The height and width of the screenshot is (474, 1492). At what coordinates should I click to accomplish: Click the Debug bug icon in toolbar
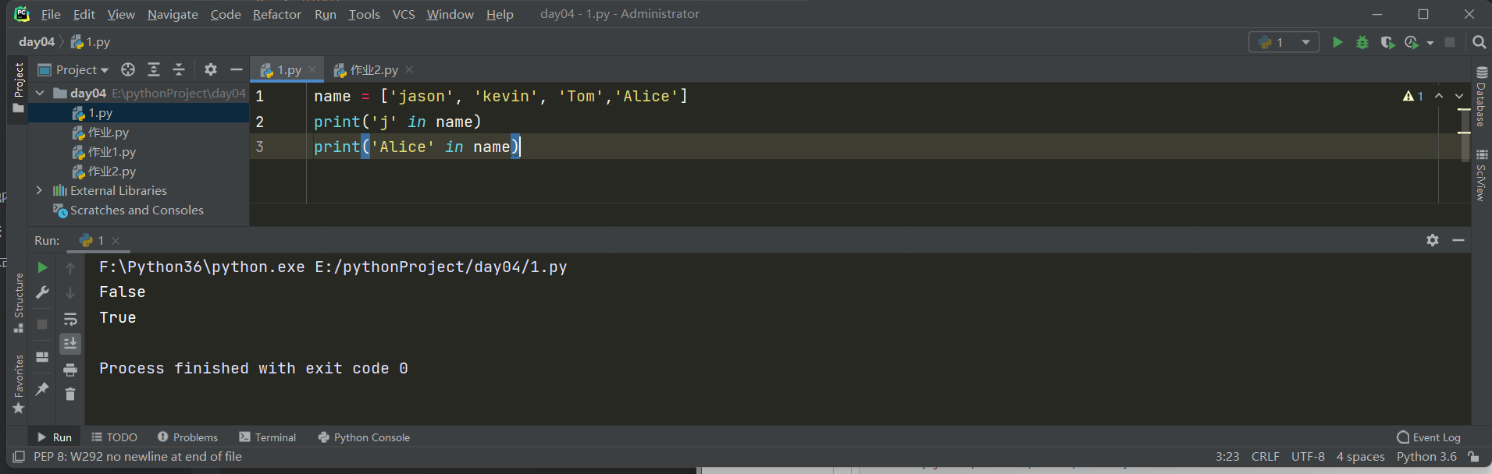tap(1362, 42)
